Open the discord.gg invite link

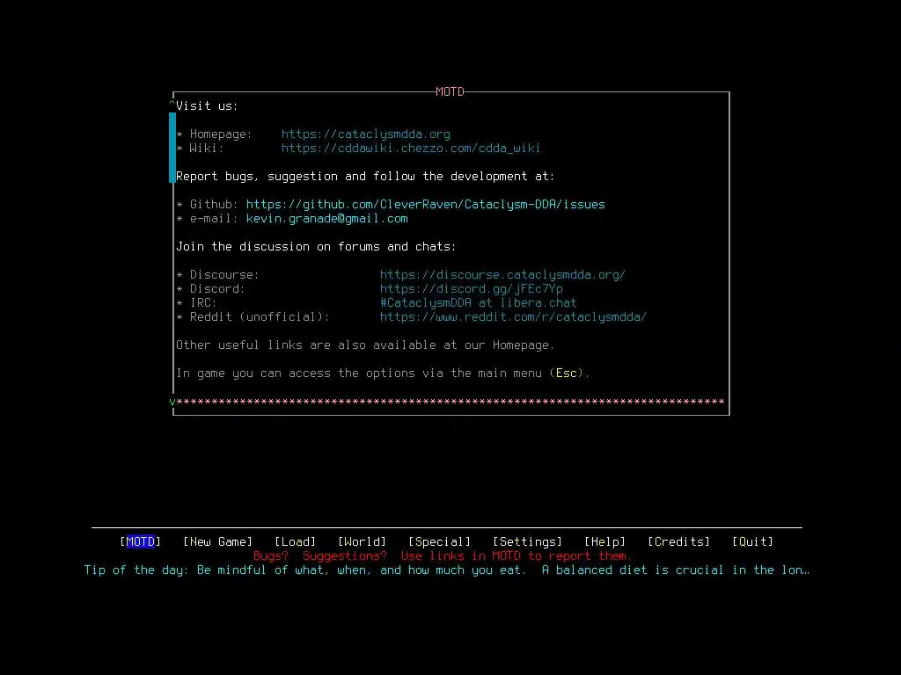[x=472, y=288]
